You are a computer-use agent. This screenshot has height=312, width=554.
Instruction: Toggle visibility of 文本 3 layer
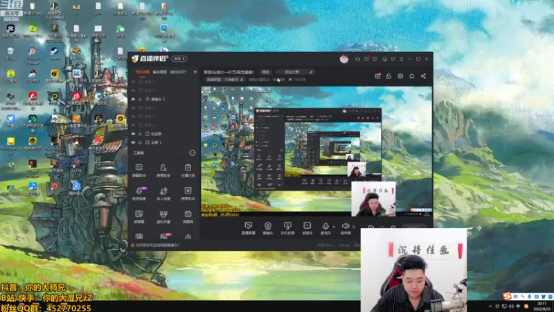[x=133, y=125]
